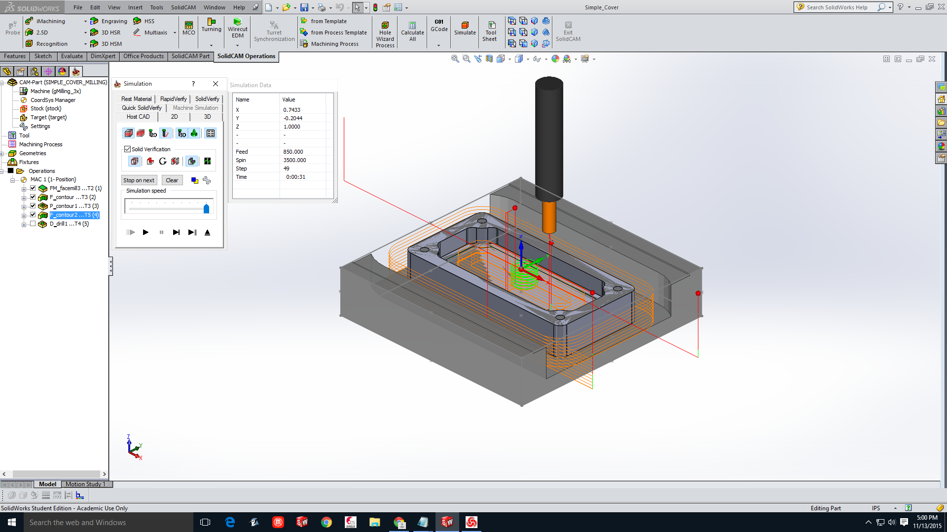This screenshot has height=532, width=947.
Task: Uncheck the FM_facemill3 operation checkbox
Action: [33, 188]
